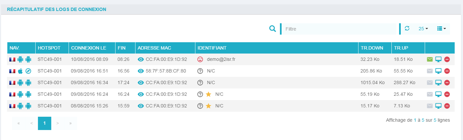Toggle eye icon in the 10/08/2016 08:09 row

[141, 59]
